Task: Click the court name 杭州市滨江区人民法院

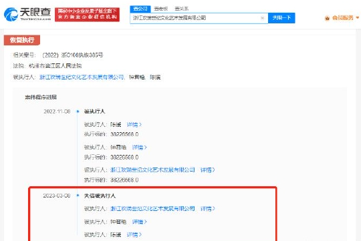Action: (x=55, y=66)
